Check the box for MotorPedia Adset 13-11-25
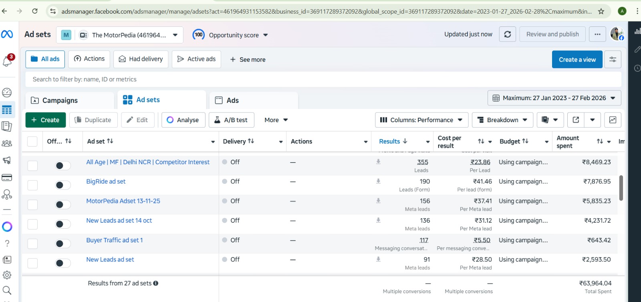This screenshot has height=302, width=641. 32,205
